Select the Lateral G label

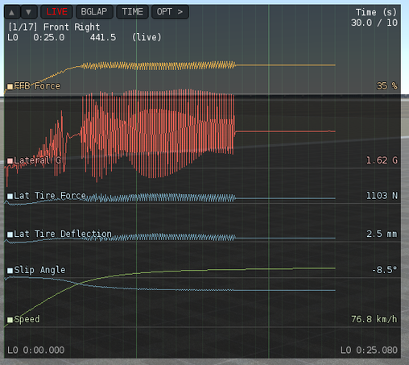tap(38, 160)
